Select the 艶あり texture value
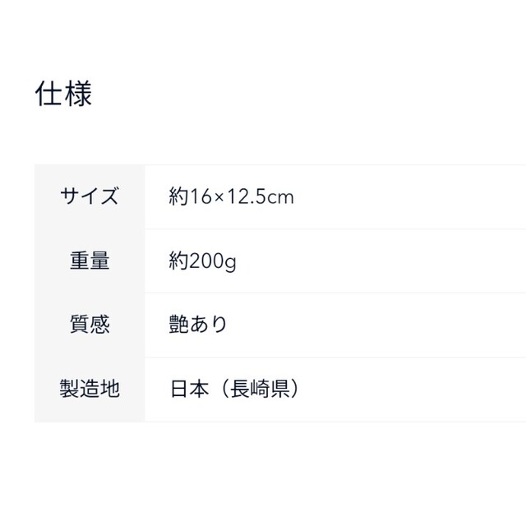This screenshot has height=526, width=526. coord(198,325)
